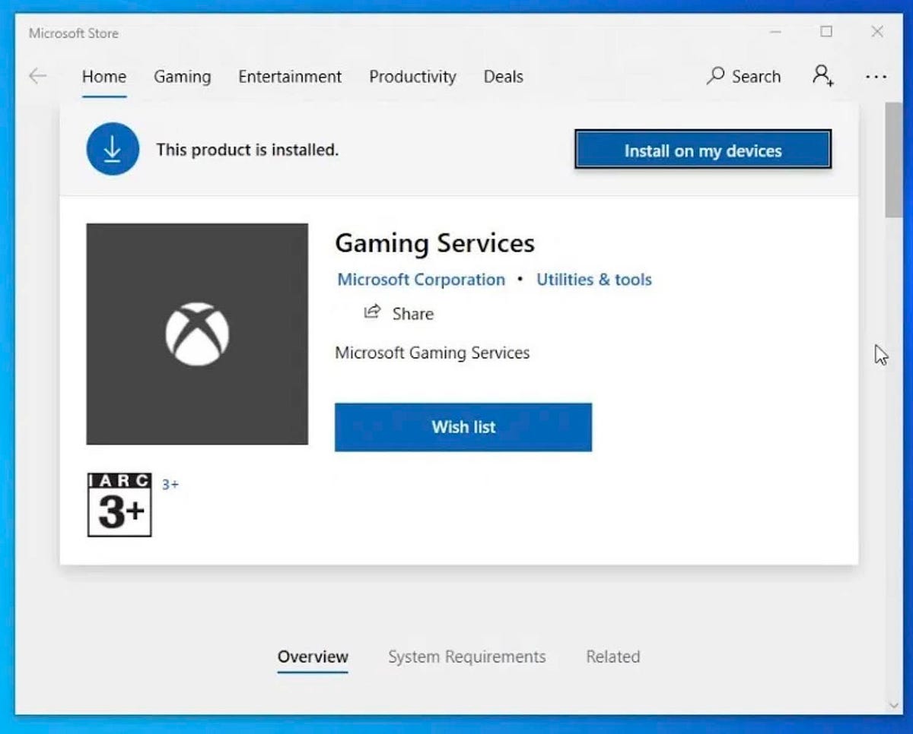The width and height of the screenshot is (913, 734).
Task: Go to the Productivity tab
Action: point(412,77)
